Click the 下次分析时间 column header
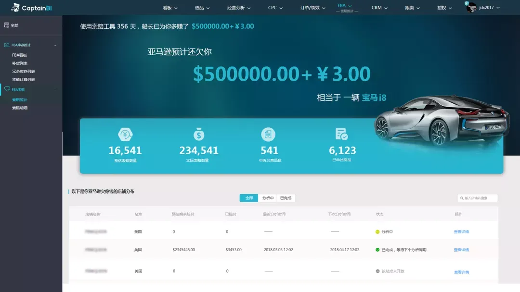The width and height of the screenshot is (520, 292). (339, 214)
